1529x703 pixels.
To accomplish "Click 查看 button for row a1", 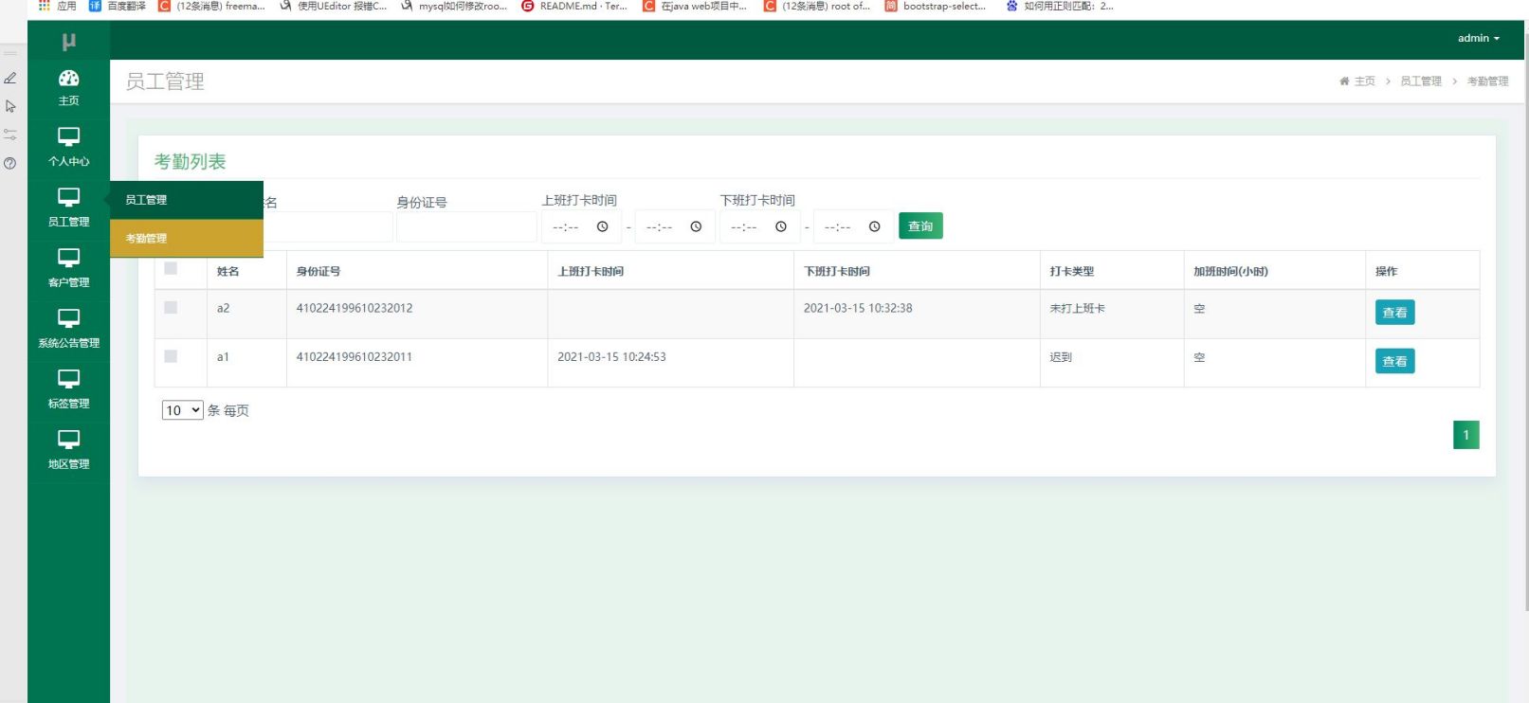I will 1394,361.
